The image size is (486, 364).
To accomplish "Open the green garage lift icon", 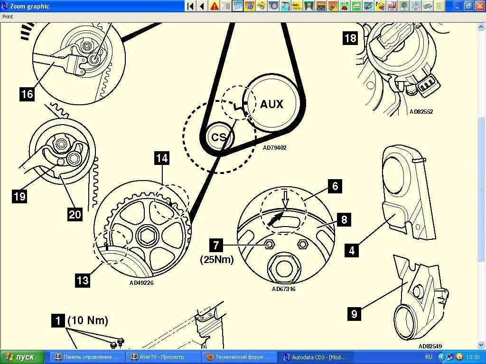I will [x=308, y=6].
